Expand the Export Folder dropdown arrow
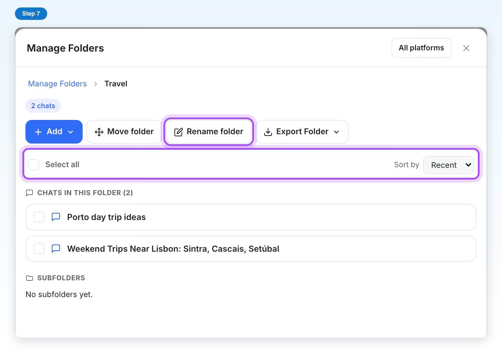The width and height of the screenshot is (502, 353). click(336, 132)
